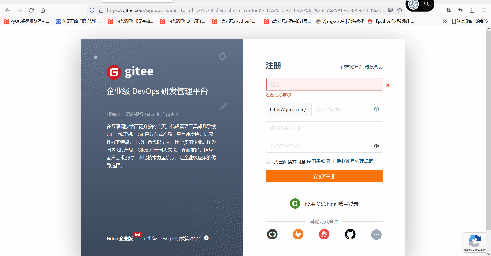Screen dimensions: 491x256
Task: Expand the circled arrow next to 企业级 DevOps 研发管理平台
Action: coord(206,238)
